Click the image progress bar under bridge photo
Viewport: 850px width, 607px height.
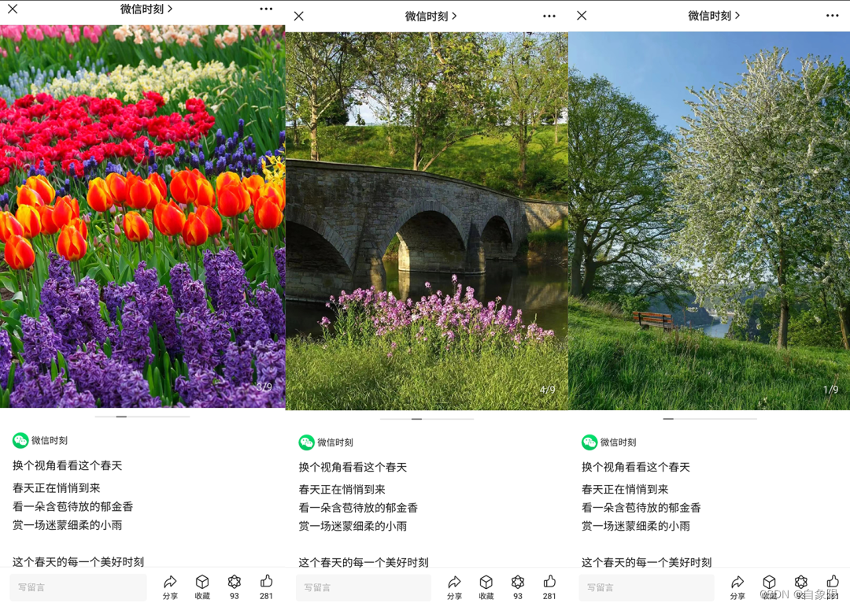coord(427,419)
